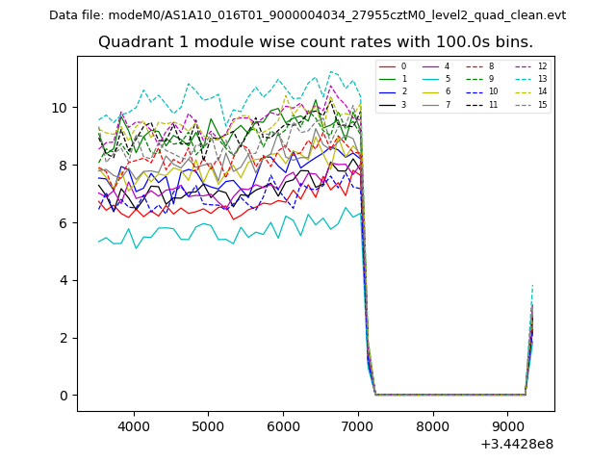
Task: Click the x-axis tick label 7000
Action: pyautogui.click(x=358, y=426)
